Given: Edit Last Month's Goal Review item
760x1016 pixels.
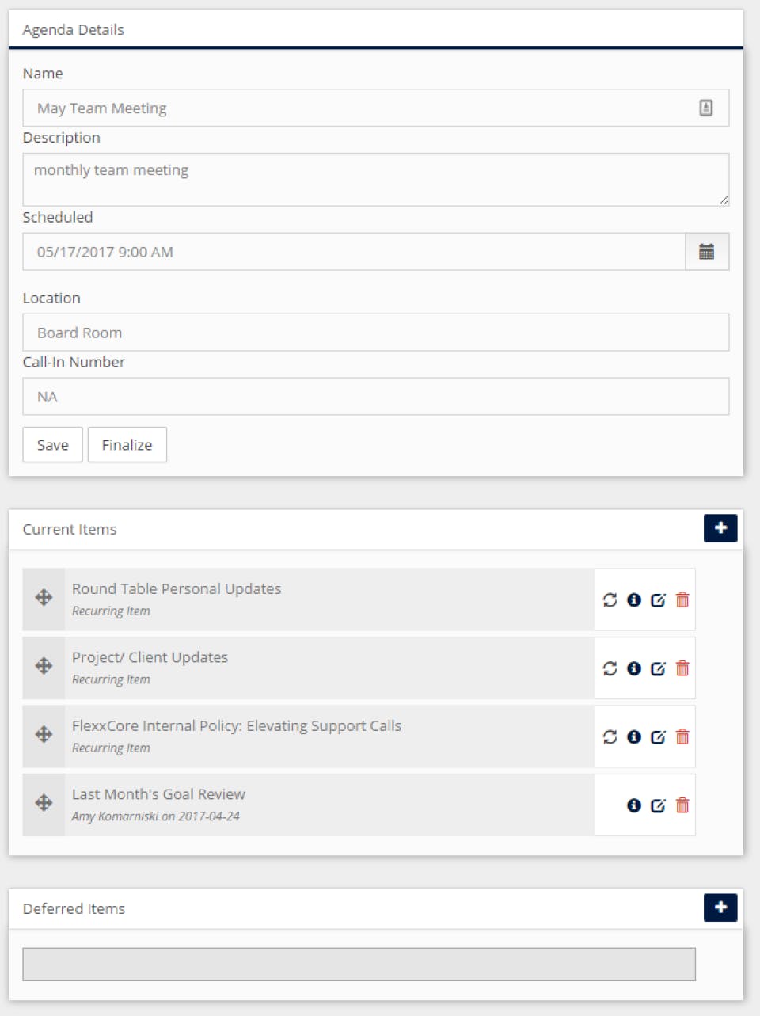Looking at the screenshot, I should pyautogui.click(x=658, y=806).
